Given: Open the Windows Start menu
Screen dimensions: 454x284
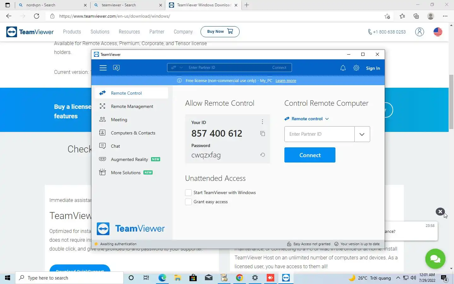Looking at the screenshot, I should 8,278.
